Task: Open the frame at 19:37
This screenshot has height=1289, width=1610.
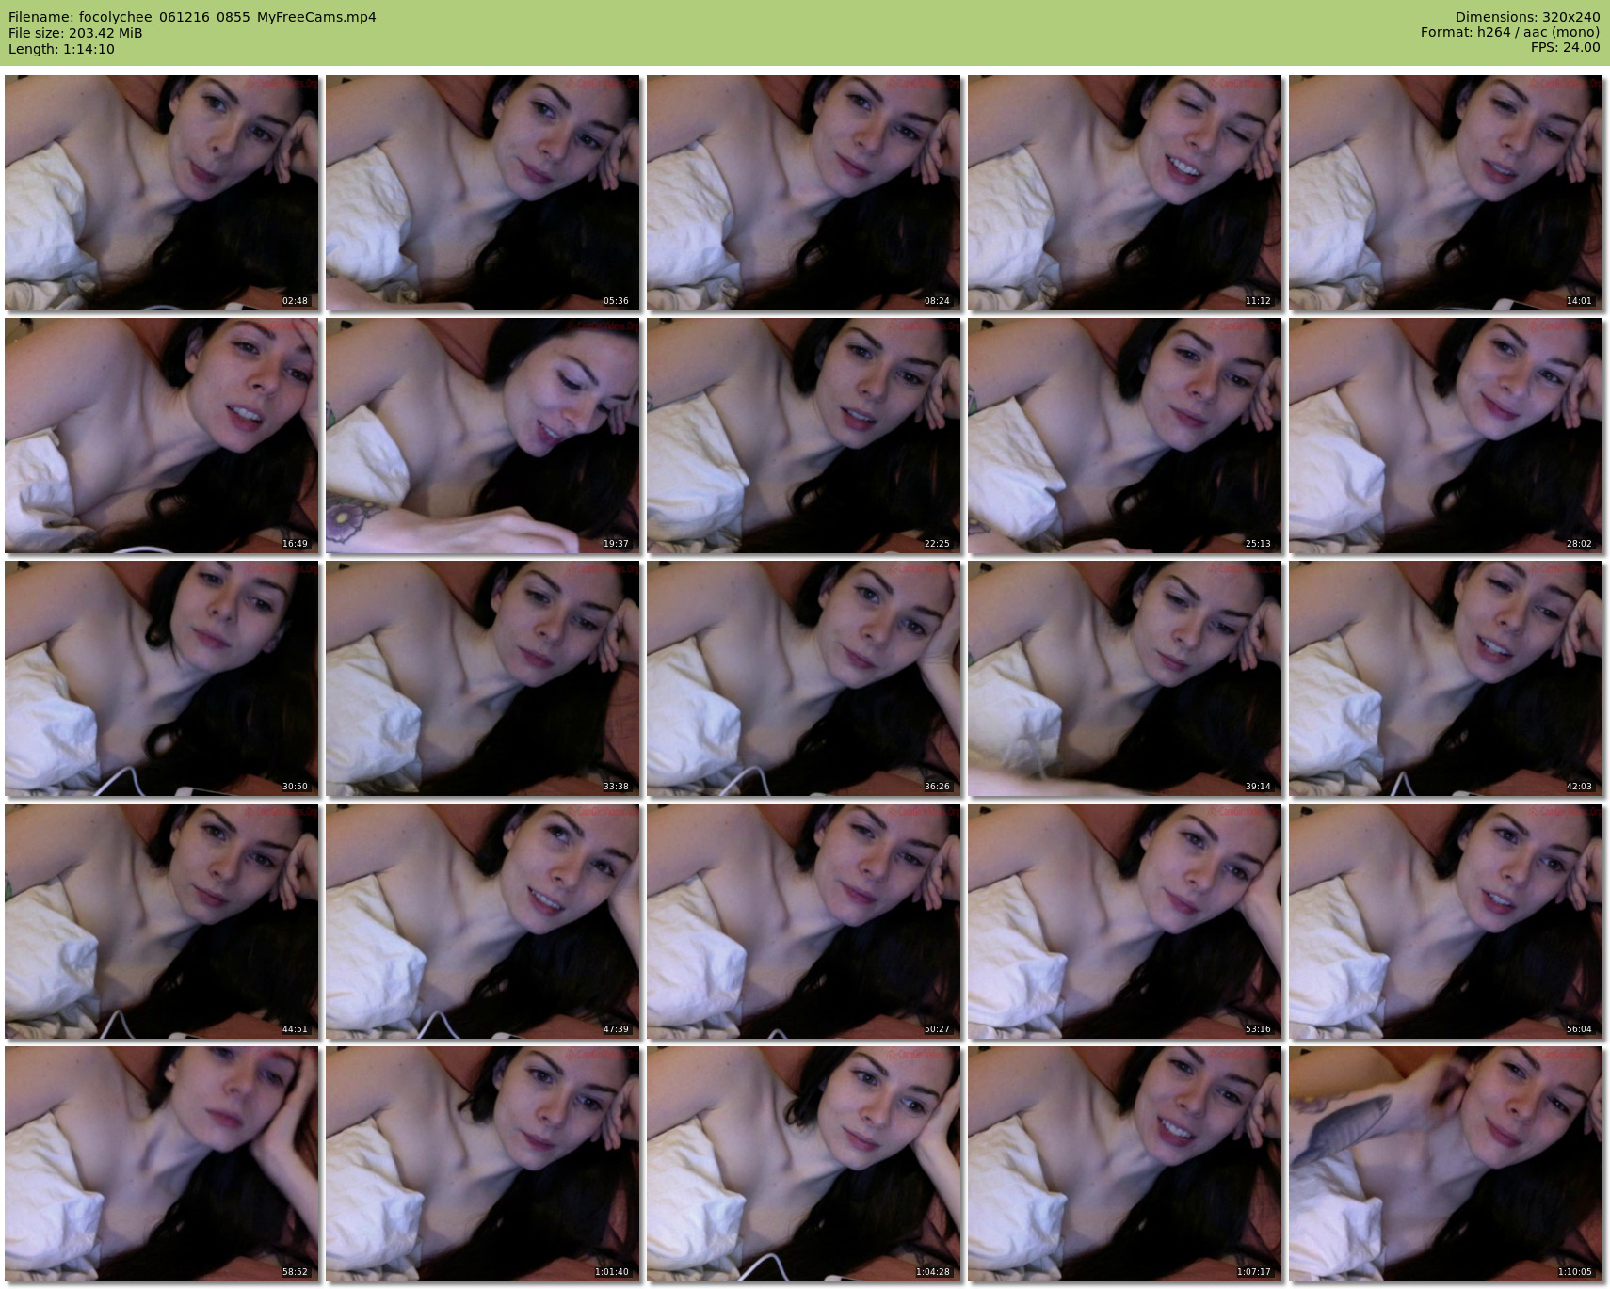Action: click(483, 436)
